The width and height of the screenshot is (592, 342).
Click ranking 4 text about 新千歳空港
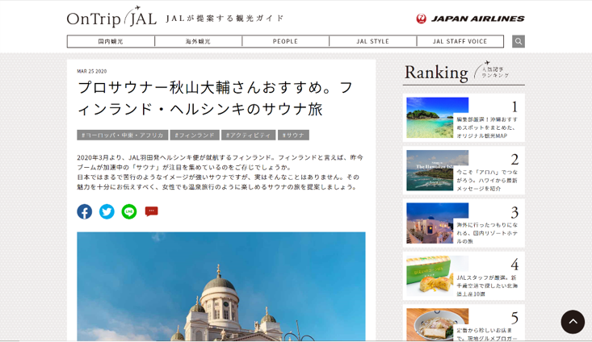(487, 286)
